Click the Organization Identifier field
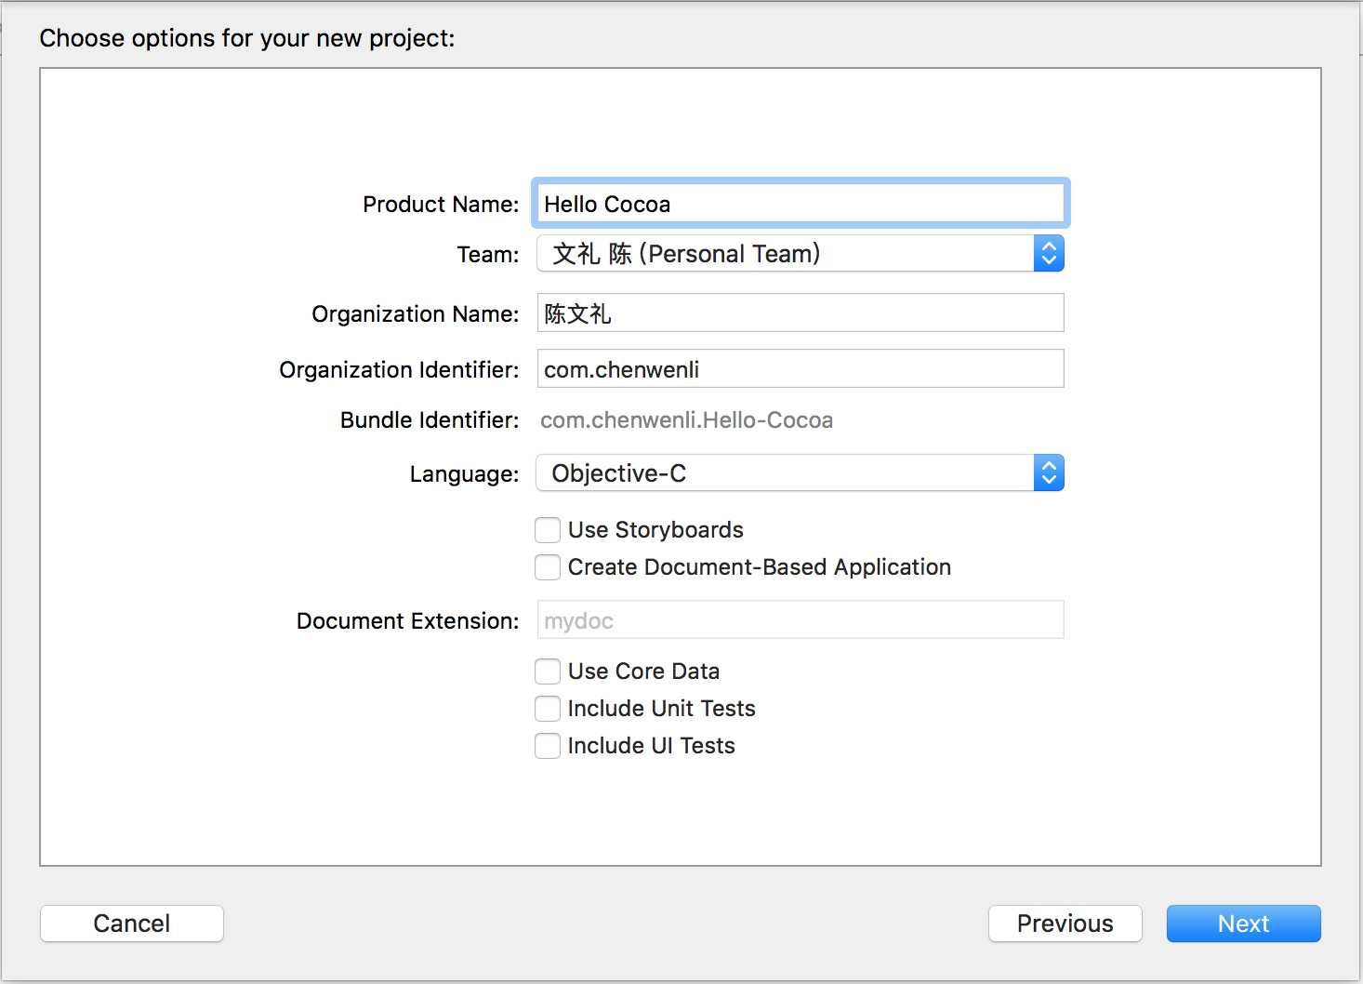This screenshot has height=984, width=1363. click(800, 369)
